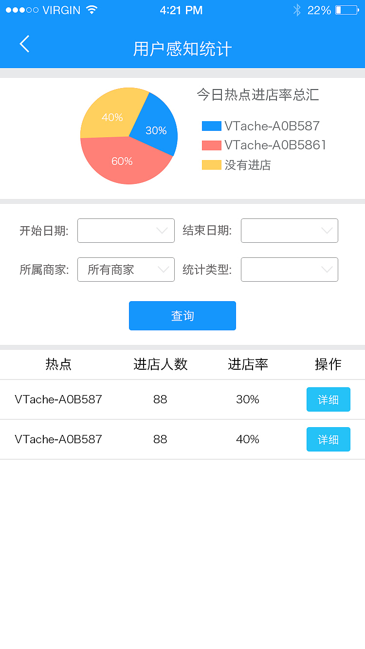Open the 开始日期 start date dropdown
This screenshot has height=649, width=365.
click(x=126, y=231)
